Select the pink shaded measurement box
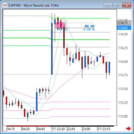Image resolution: width=134 pixels, height=134 pixels. point(60,25)
